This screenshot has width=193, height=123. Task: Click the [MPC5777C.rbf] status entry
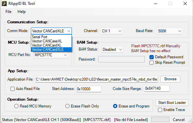[x=97, y=120]
